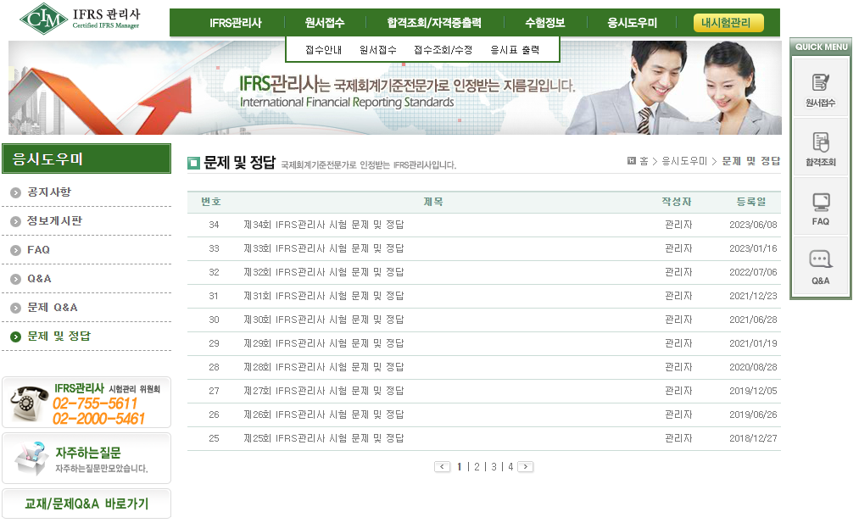Screen dimensions: 859x523
Task: Open the Q&A quick menu icon
Action: coord(820,267)
